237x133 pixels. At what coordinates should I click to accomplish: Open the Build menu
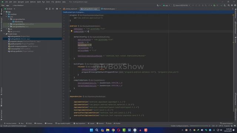point(39,2)
